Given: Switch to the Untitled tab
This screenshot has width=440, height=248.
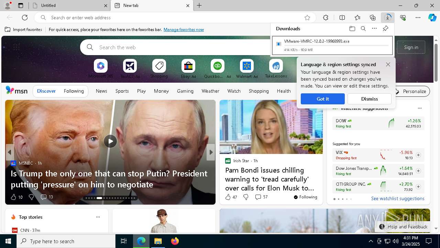Looking at the screenshot, I should click(70, 6).
